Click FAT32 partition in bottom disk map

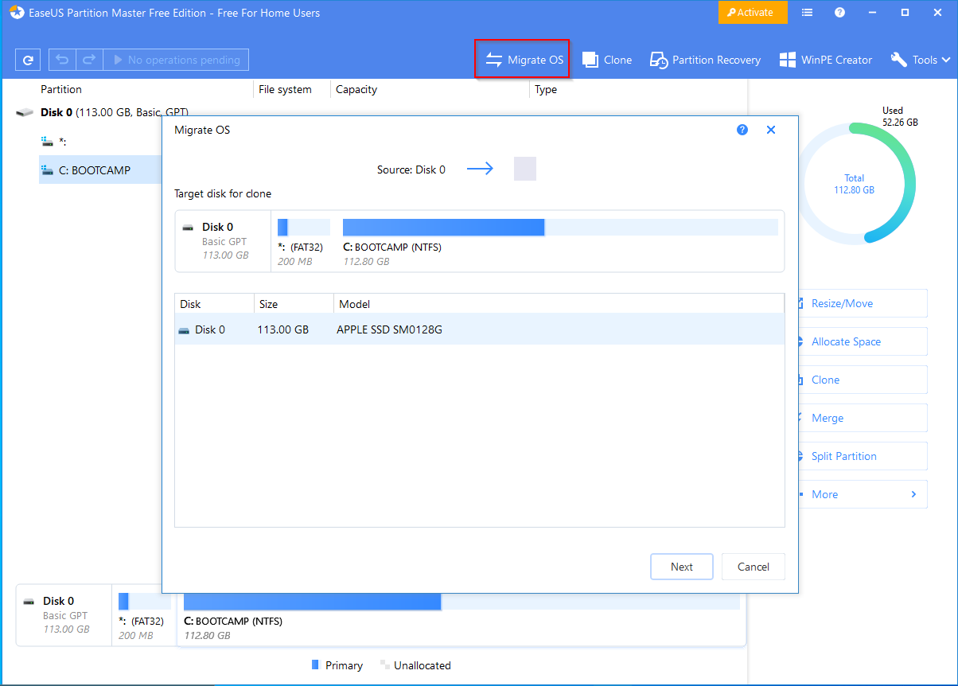point(143,616)
